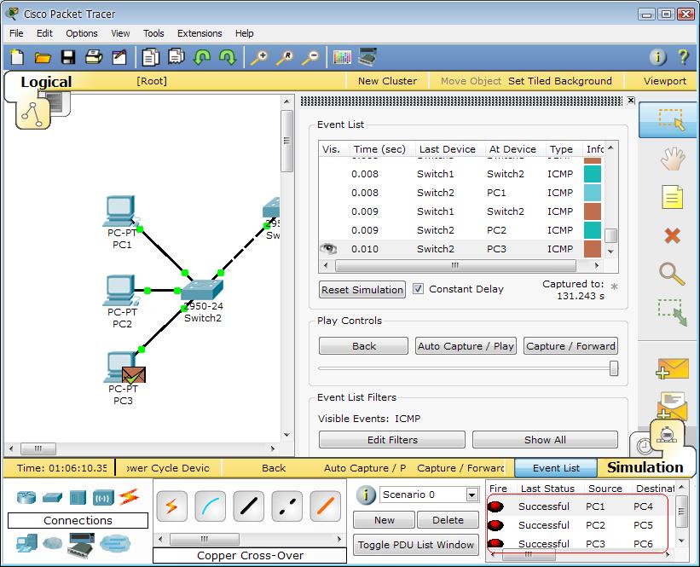Switch to the Simulation mode tab
700x567 pixels.
(x=645, y=467)
